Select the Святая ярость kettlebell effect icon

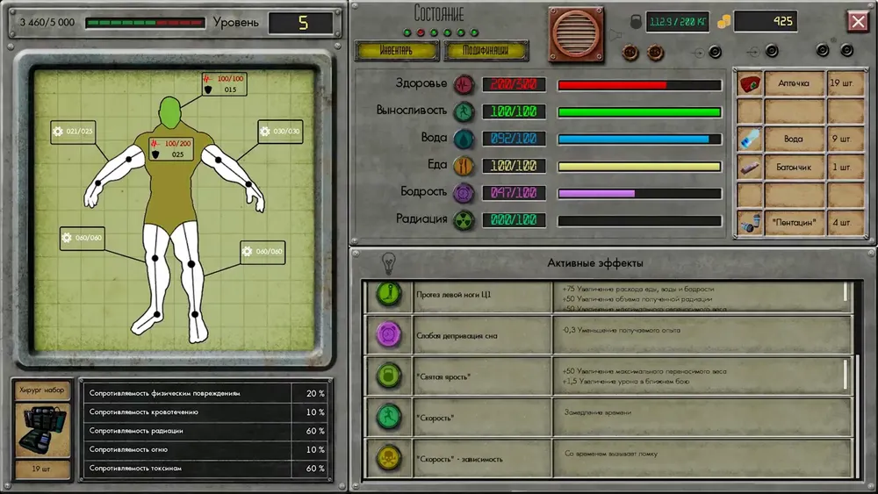[389, 376]
